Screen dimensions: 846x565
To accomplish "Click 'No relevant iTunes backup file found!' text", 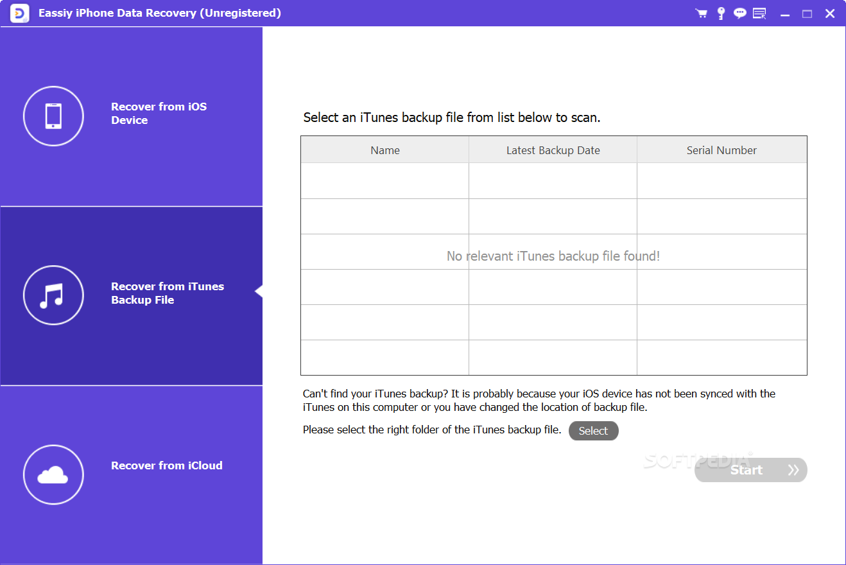I will [x=553, y=256].
